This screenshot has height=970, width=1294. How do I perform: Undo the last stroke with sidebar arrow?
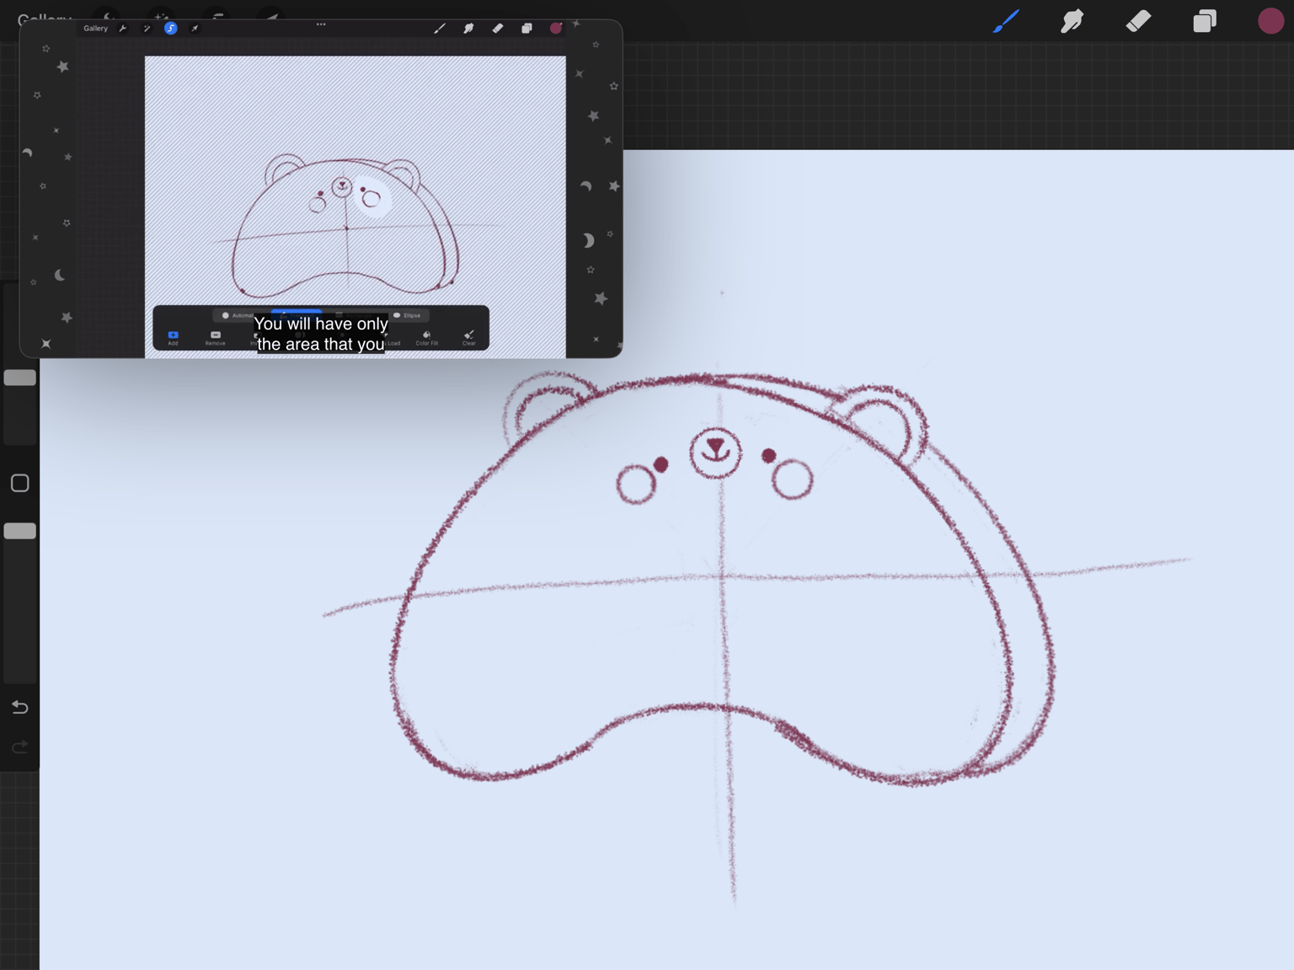19,707
